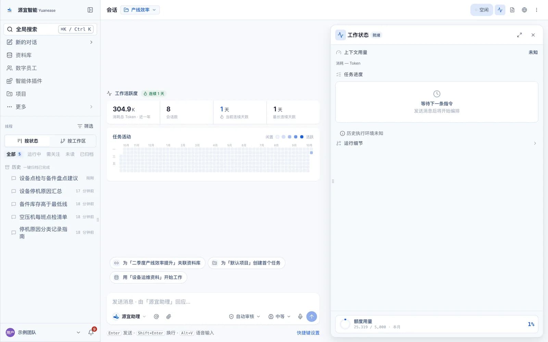Select the 已归档 thread tab

87,154
